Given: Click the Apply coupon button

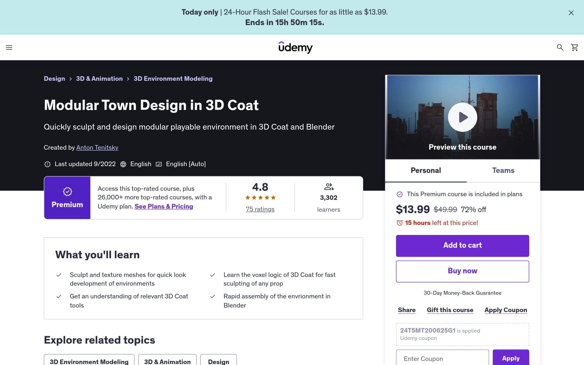Looking at the screenshot, I should (511, 358).
